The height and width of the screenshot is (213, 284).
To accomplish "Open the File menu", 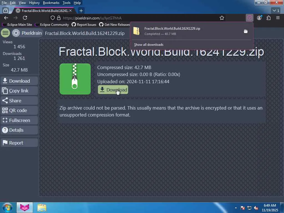I will tap(4, 3).
